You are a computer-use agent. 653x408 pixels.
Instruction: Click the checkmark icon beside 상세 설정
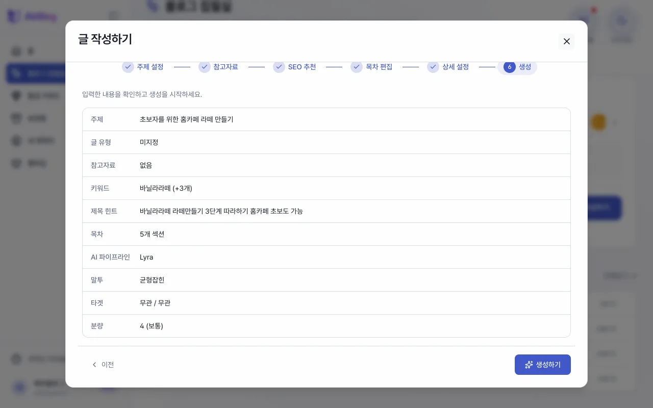(433, 67)
